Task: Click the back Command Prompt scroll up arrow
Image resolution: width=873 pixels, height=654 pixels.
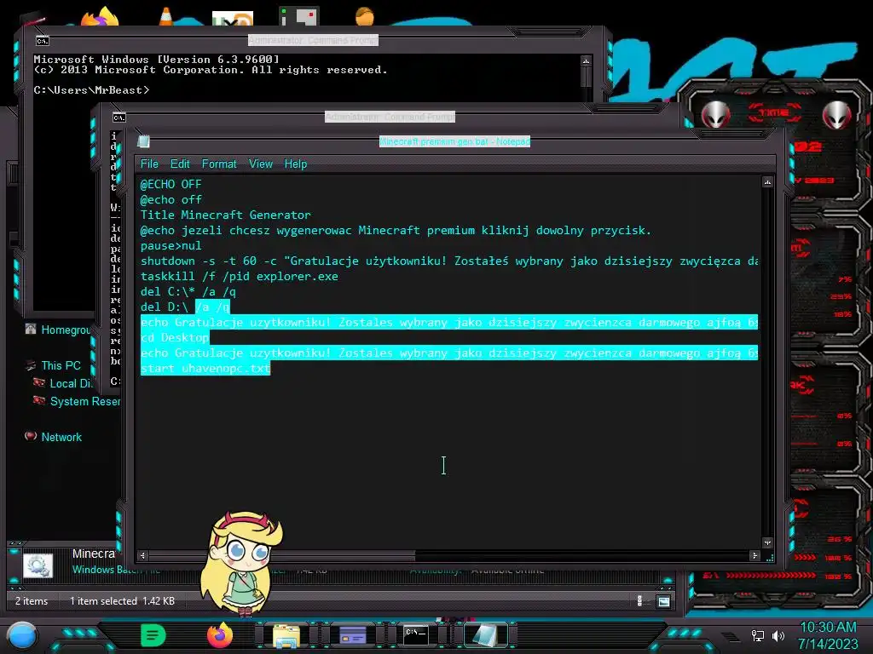Action: tap(586, 60)
